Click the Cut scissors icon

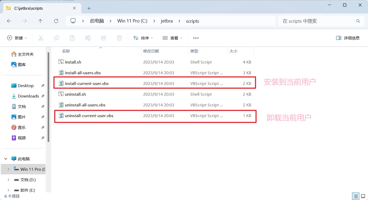click(41, 38)
